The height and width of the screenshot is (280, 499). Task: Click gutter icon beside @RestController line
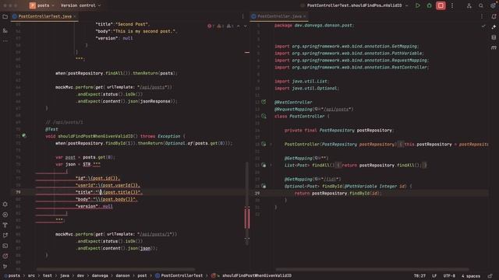pyautogui.click(x=264, y=102)
